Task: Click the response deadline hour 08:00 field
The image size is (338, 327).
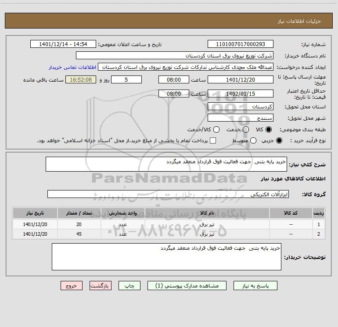Action: click(x=174, y=79)
